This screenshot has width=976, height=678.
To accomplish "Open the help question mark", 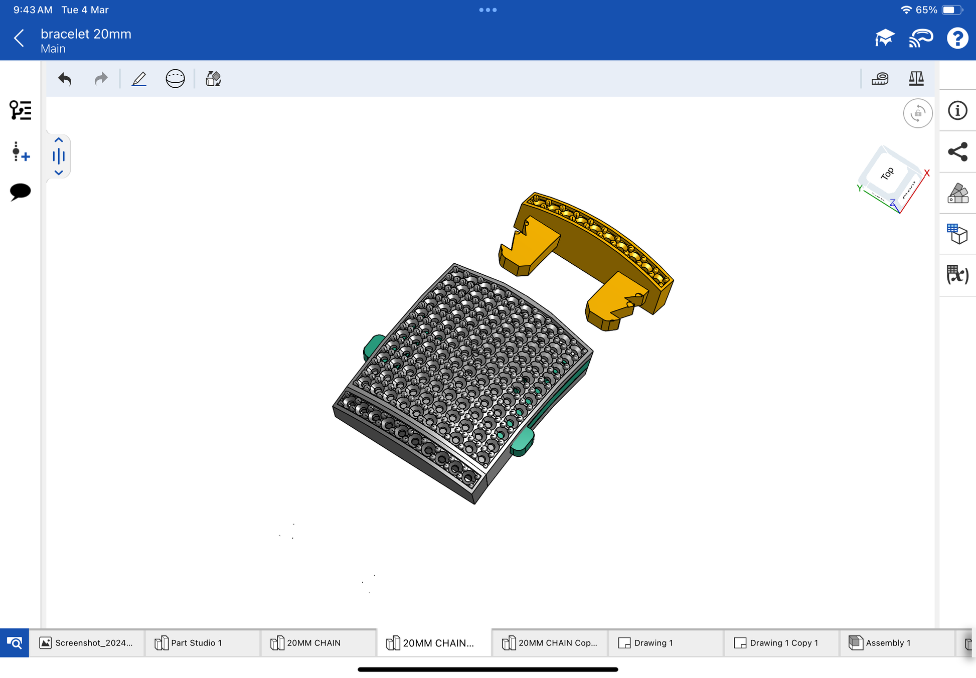I will 957,38.
